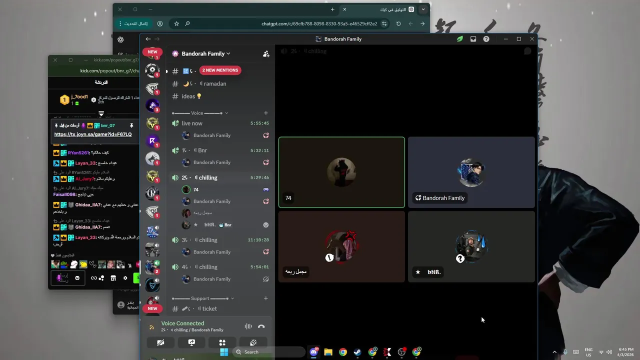This screenshot has height=360, width=640.
Task: Open the server with red '3' badge
Action: coord(152,105)
